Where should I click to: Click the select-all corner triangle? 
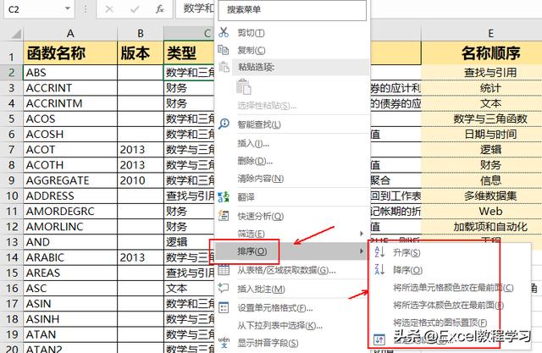coord(16,34)
